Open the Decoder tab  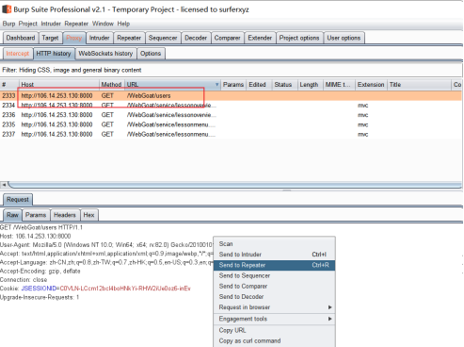point(196,38)
